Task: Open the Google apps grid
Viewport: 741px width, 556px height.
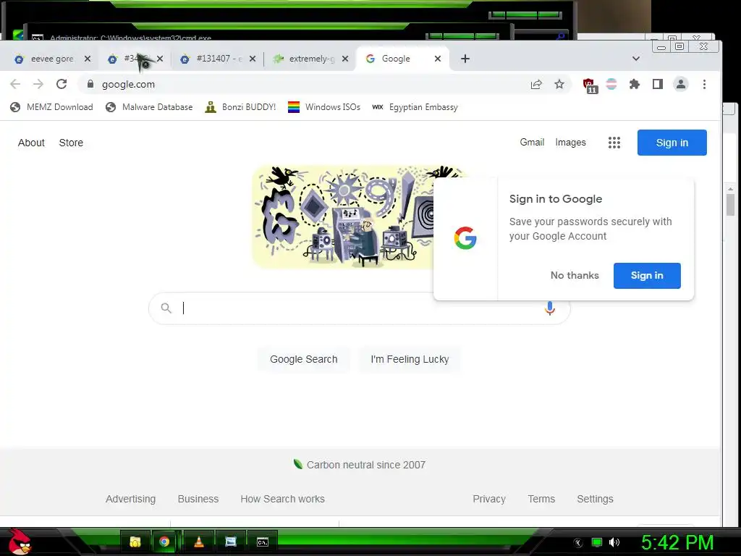Action: (x=614, y=143)
